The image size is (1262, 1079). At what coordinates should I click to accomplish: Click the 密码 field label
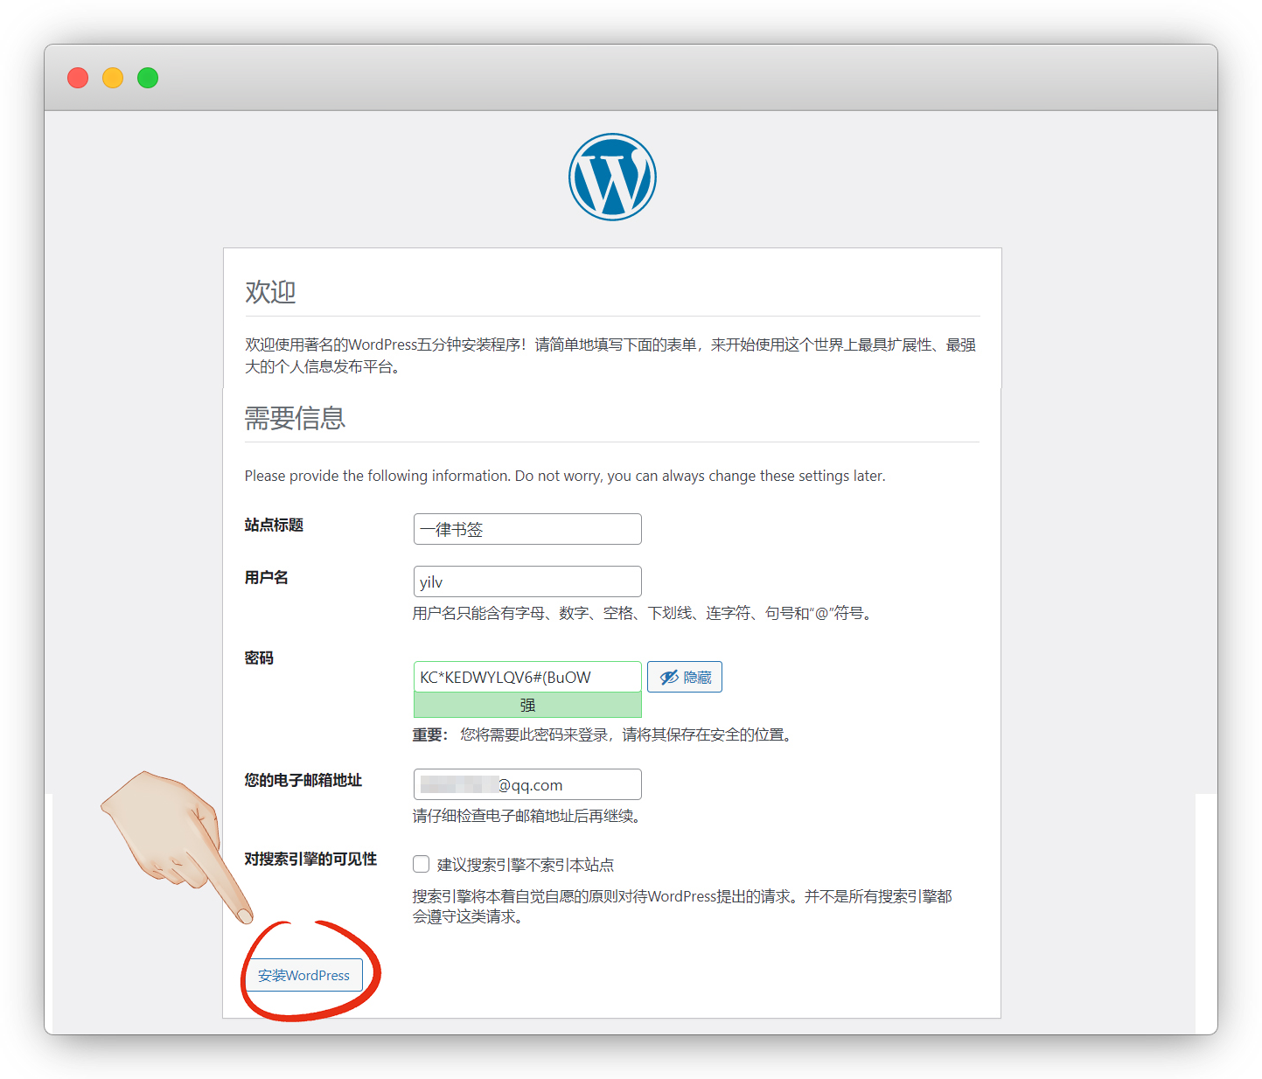coord(259,658)
